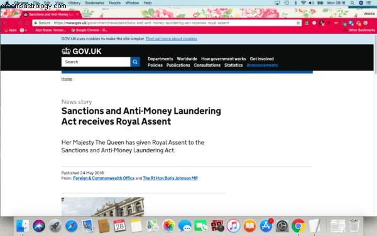Launch Safari from the dock
Image resolution: width=377 pixels, height=236 pixels.
(71, 226)
